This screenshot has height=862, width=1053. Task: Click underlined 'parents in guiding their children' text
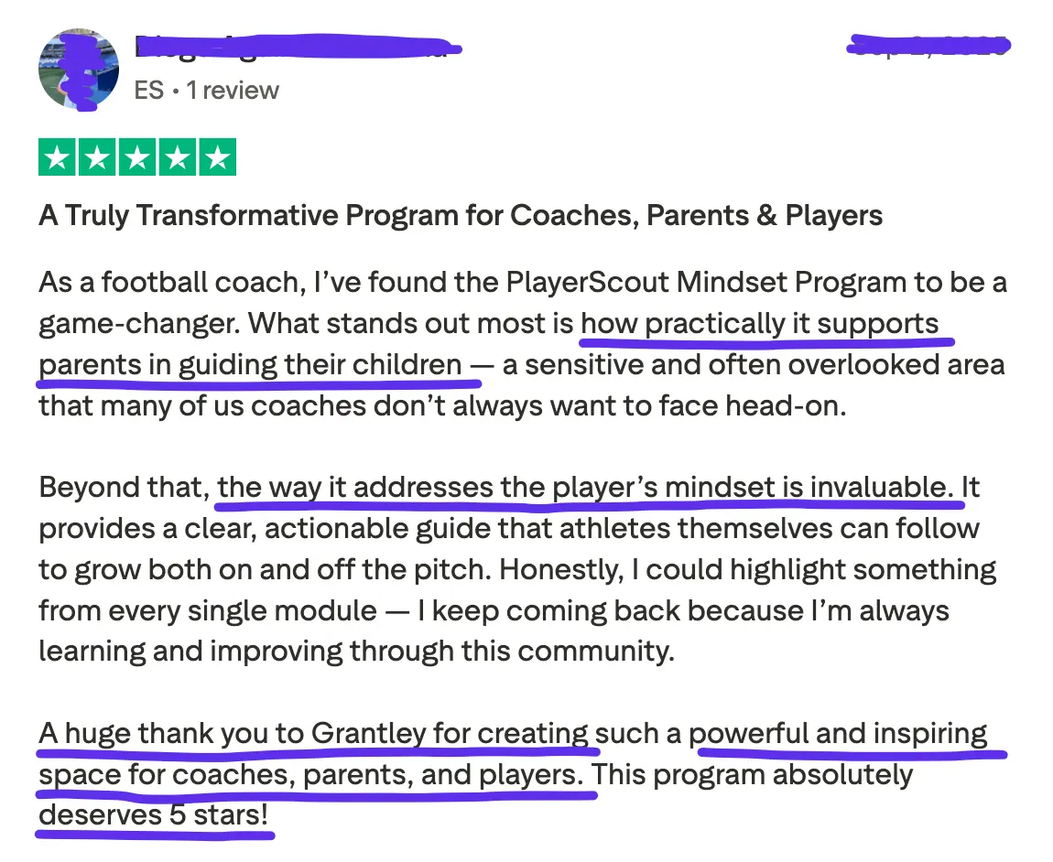(250, 364)
